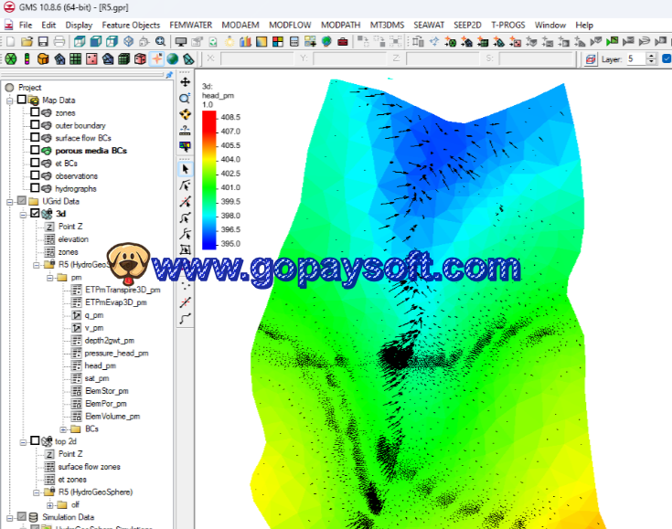Collapse the bottom R5 (HydroGeoSphere) node
The height and width of the screenshot is (529, 672).
(x=37, y=492)
